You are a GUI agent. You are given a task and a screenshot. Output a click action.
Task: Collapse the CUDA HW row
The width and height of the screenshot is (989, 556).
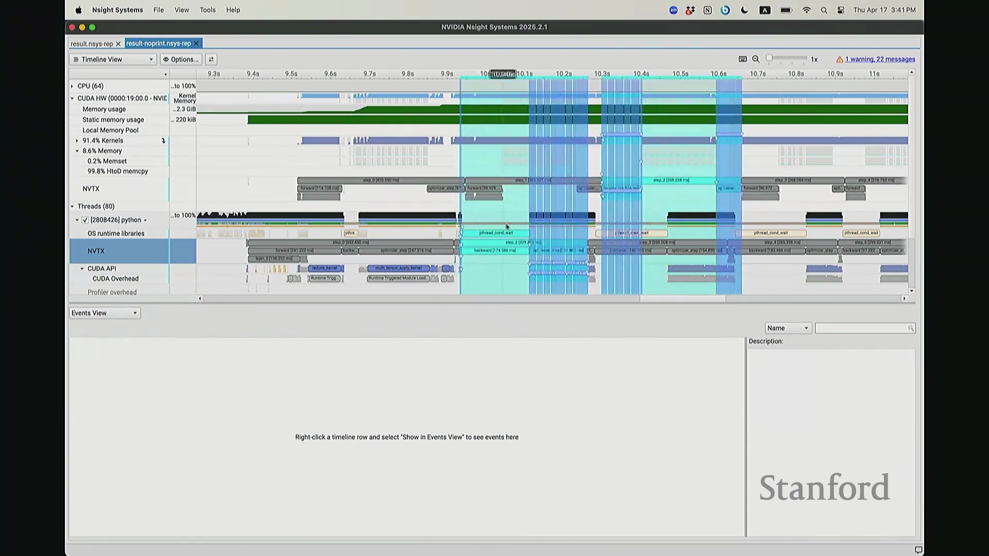coord(73,98)
